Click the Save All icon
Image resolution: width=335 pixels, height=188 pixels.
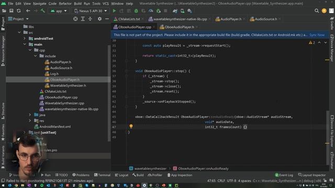(x=12, y=10)
